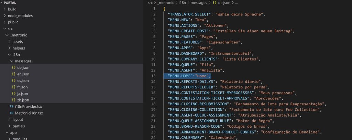Click line number 13 in the gutter
The width and height of the screenshot is (352, 140).
point(153,76)
